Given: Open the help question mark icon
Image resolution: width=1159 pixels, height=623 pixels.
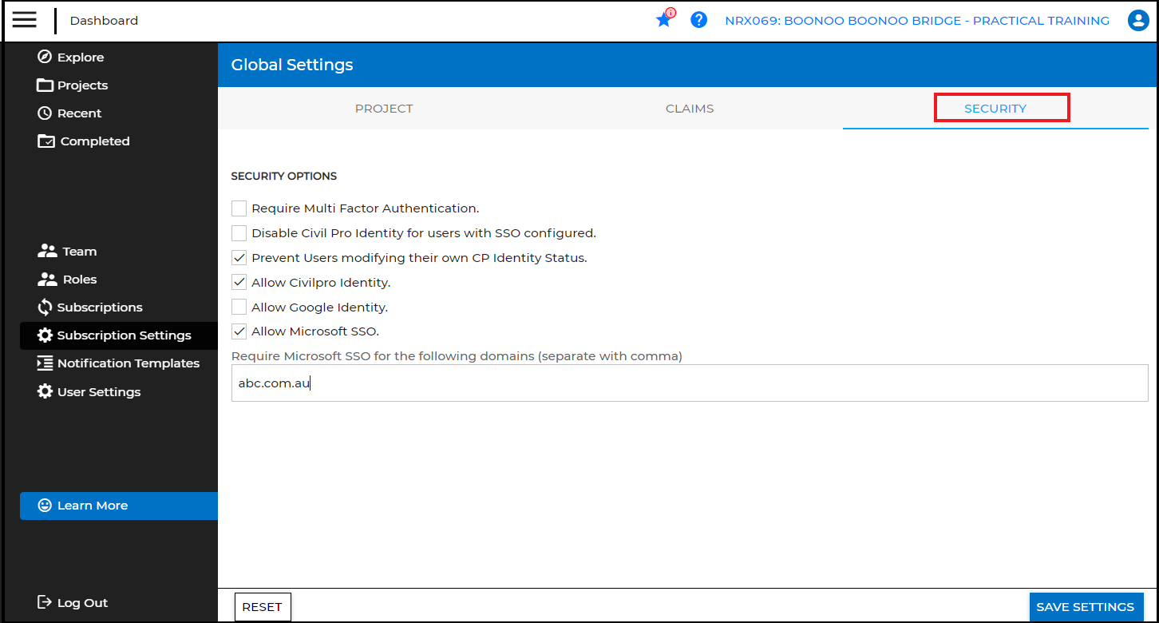Looking at the screenshot, I should (699, 20).
